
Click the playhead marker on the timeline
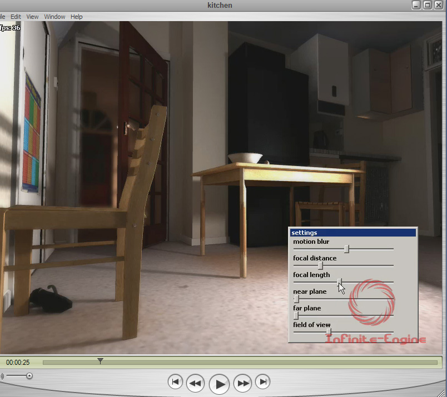click(100, 361)
